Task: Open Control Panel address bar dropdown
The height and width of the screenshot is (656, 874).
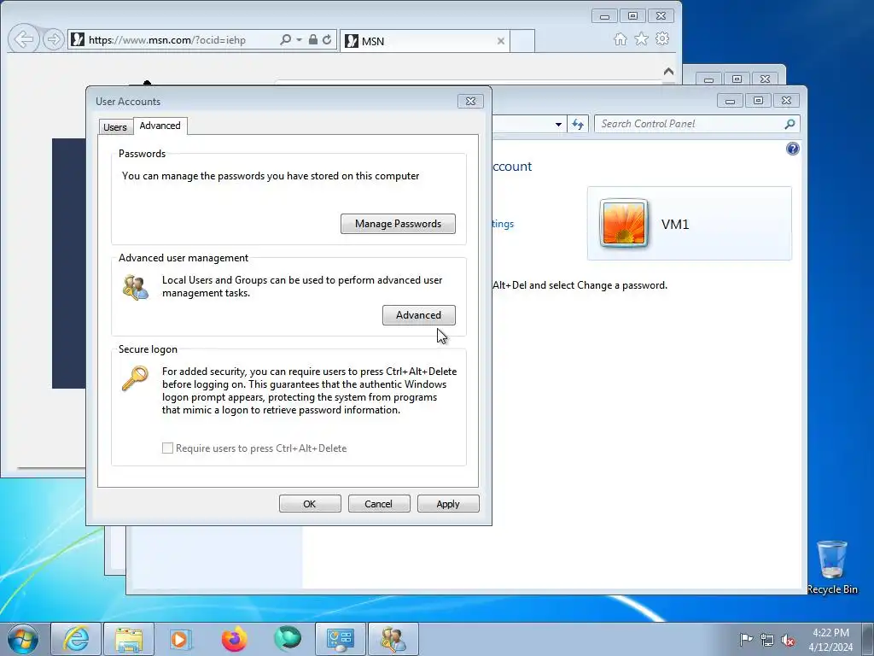Action: click(558, 125)
